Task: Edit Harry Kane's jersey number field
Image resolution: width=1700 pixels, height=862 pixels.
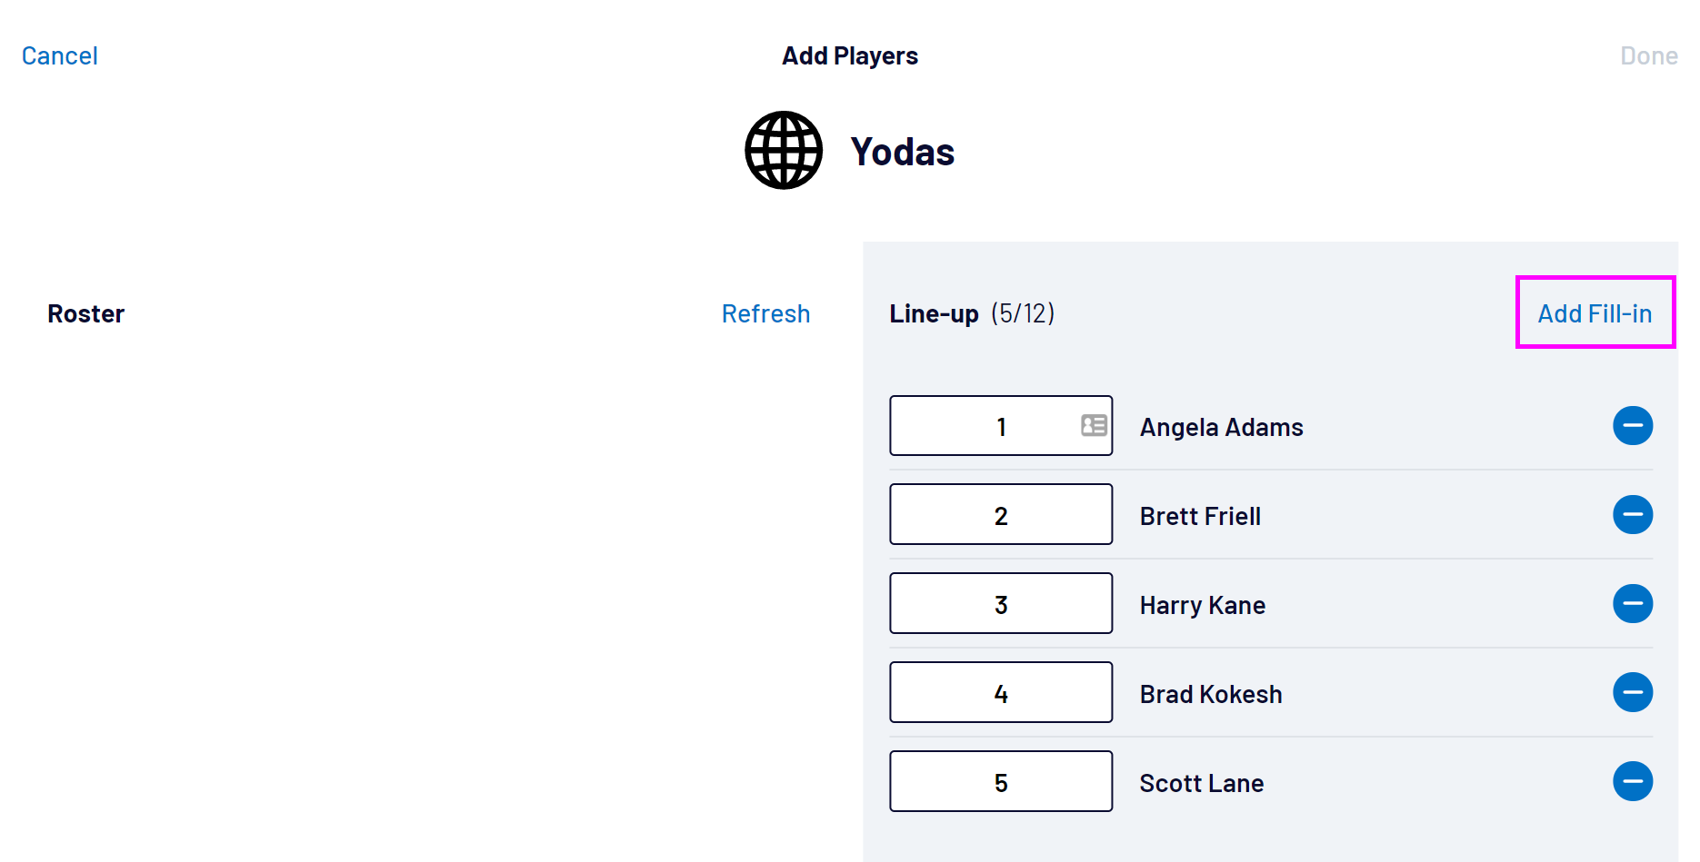Action: coord(1000,604)
